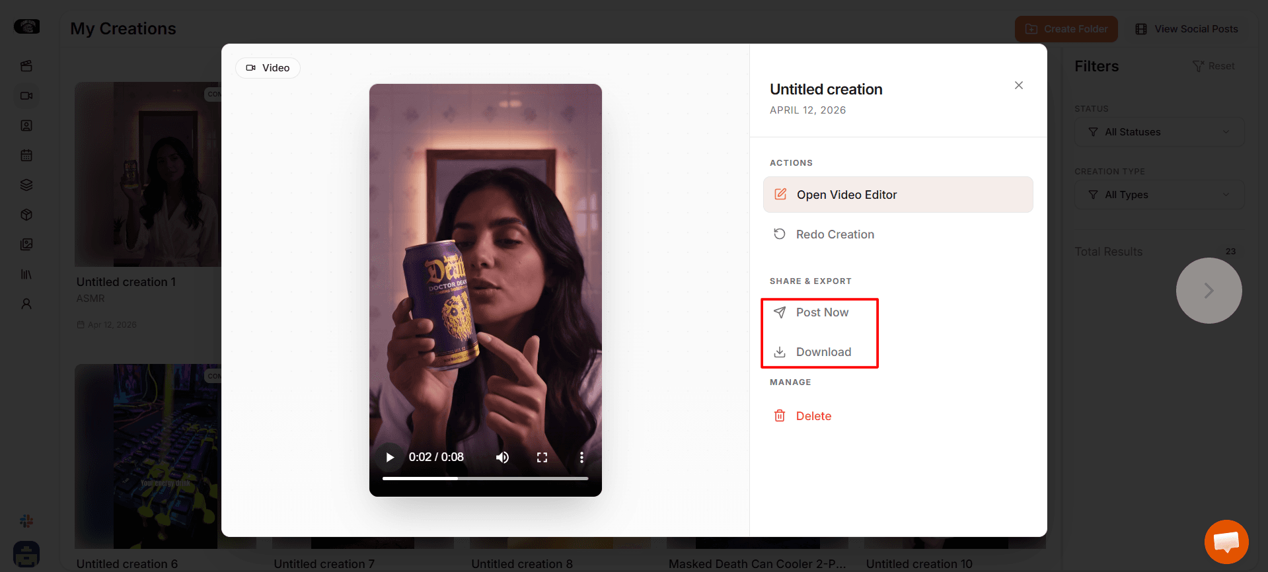Viewport: 1268px width, 572px height.
Task: Open the calendar icon in the sidebar
Action: click(26, 155)
